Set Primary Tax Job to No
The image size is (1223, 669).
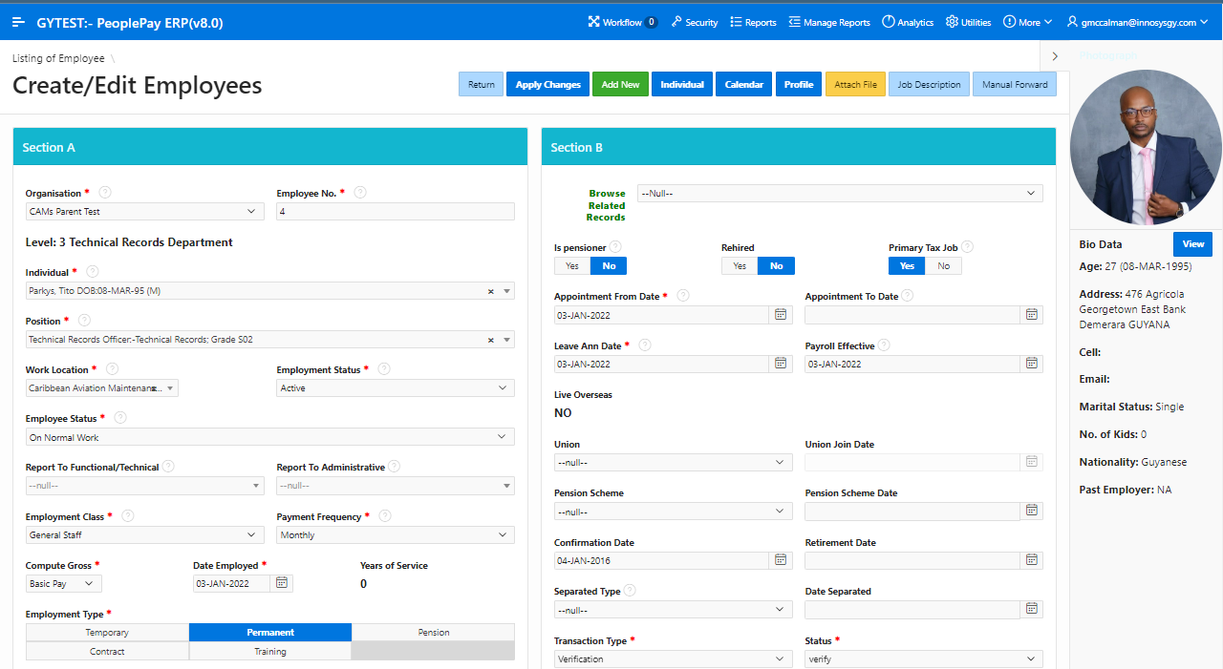click(943, 266)
